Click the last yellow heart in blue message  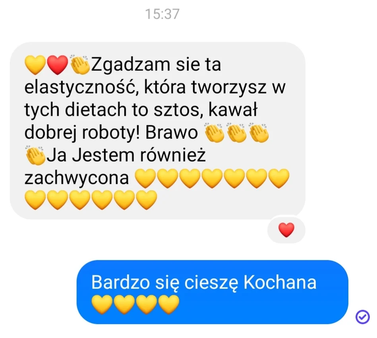click(169, 305)
